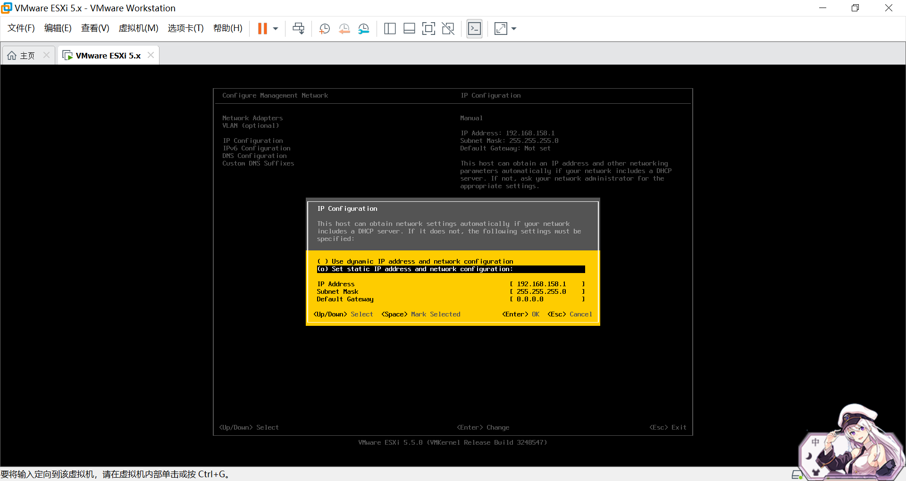
Task: Select the VMware ESXi 5.x tab
Action: coord(108,56)
